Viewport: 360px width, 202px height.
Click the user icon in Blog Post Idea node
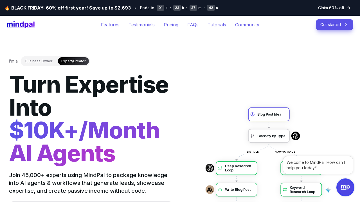(252, 114)
